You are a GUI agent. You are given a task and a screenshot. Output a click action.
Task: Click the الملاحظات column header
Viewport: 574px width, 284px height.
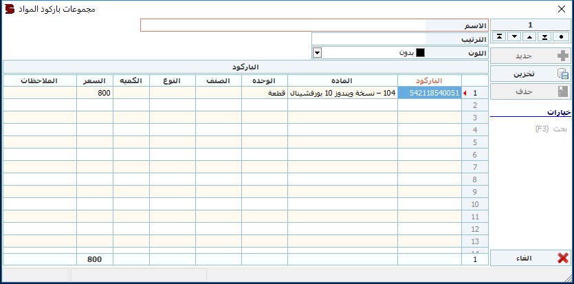(x=40, y=81)
